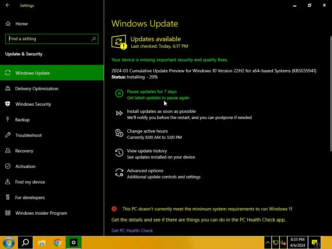Click the active hours clock icon
The image size is (332, 249).
pos(119,133)
